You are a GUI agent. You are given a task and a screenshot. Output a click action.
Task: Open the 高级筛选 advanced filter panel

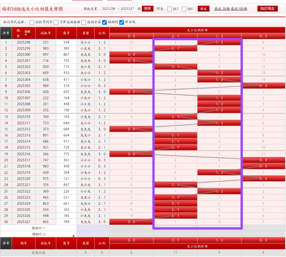pos(267,8)
